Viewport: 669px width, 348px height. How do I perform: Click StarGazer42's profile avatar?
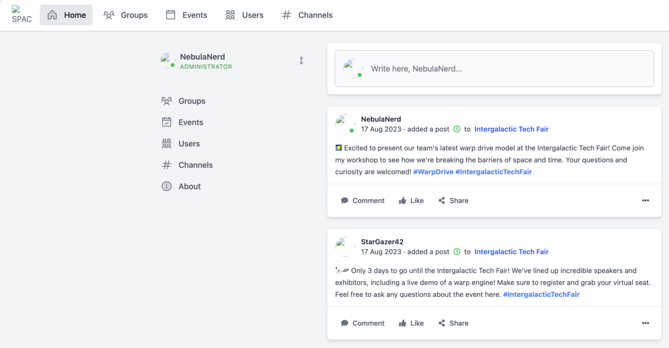[x=345, y=246]
